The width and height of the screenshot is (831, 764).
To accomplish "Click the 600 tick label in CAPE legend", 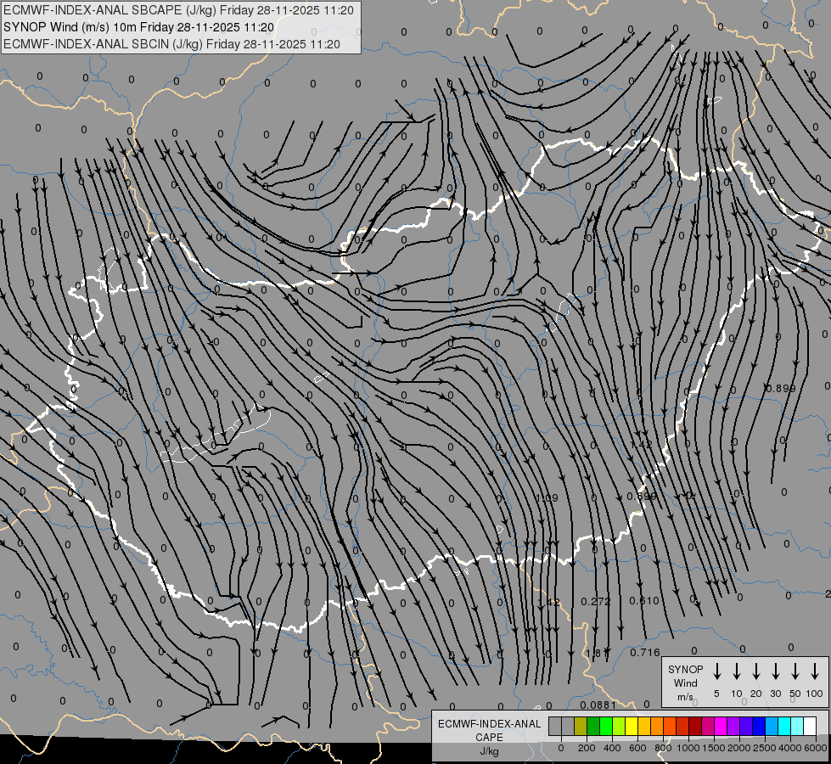I will click(x=637, y=748).
